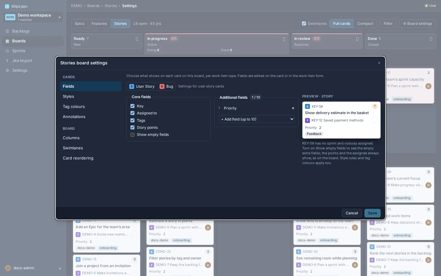The height and width of the screenshot is (276, 441).
Task: Open the Tag colours section
Action: (x=91, y=107)
